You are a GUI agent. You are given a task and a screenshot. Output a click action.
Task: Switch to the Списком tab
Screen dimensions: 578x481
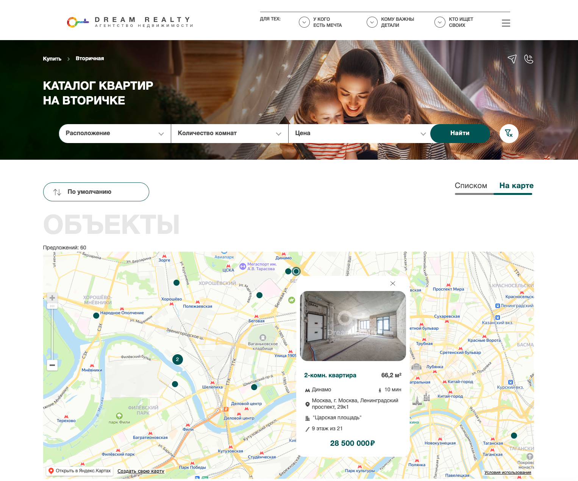pyautogui.click(x=471, y=186)
